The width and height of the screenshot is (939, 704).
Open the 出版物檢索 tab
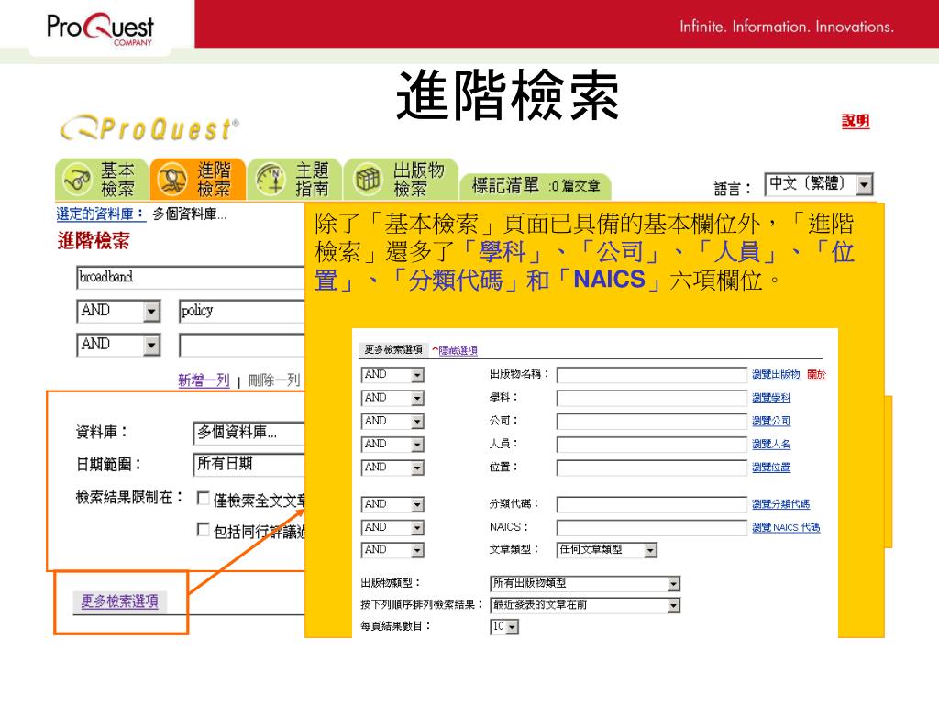point(401,179)
